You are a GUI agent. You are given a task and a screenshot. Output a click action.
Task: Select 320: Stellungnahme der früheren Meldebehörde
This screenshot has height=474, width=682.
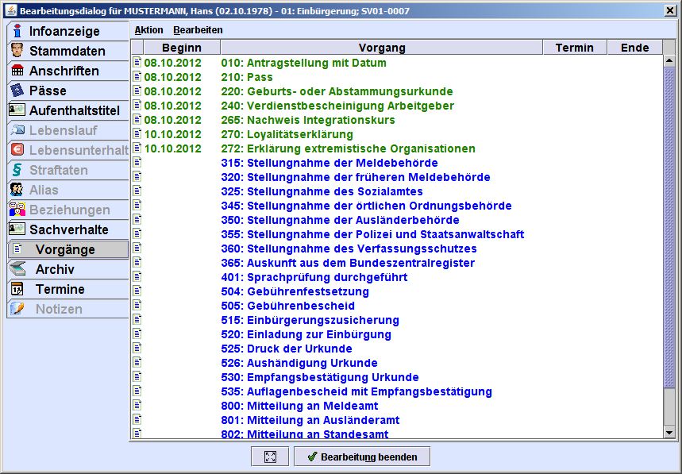click(356, 177)
